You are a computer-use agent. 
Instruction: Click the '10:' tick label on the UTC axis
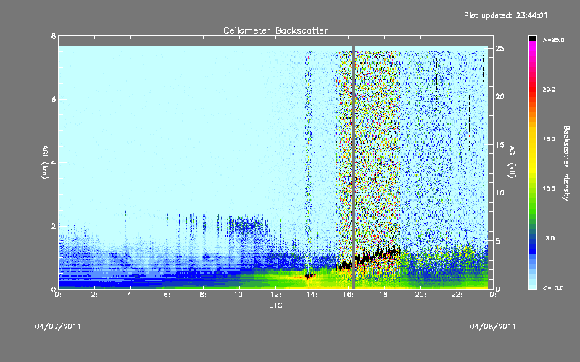pyautogui.click(x=239, y=295)
